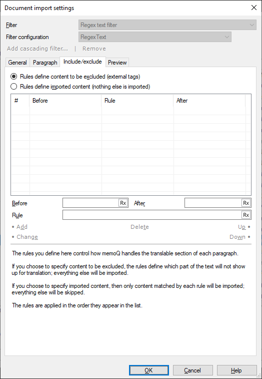Open Help for import settings

click(x=236, y=370)
